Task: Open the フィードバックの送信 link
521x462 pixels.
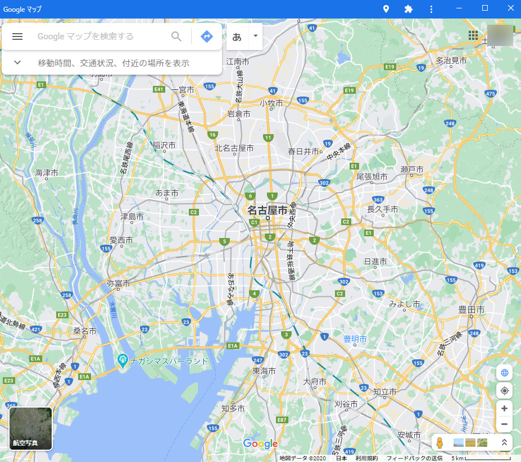Action: tap(414, 458)
